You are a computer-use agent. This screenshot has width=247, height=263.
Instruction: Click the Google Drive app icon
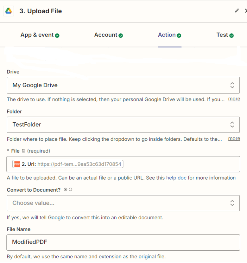9,11
